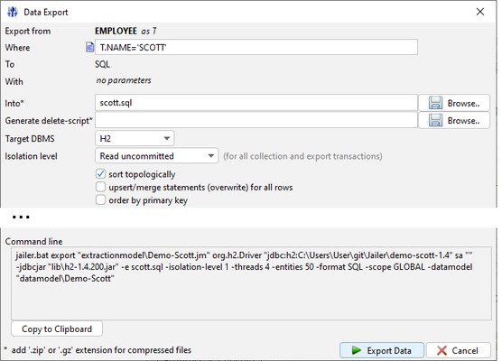Enable order by primary key
The image size is (502, 361).
(x=100, y=199)
